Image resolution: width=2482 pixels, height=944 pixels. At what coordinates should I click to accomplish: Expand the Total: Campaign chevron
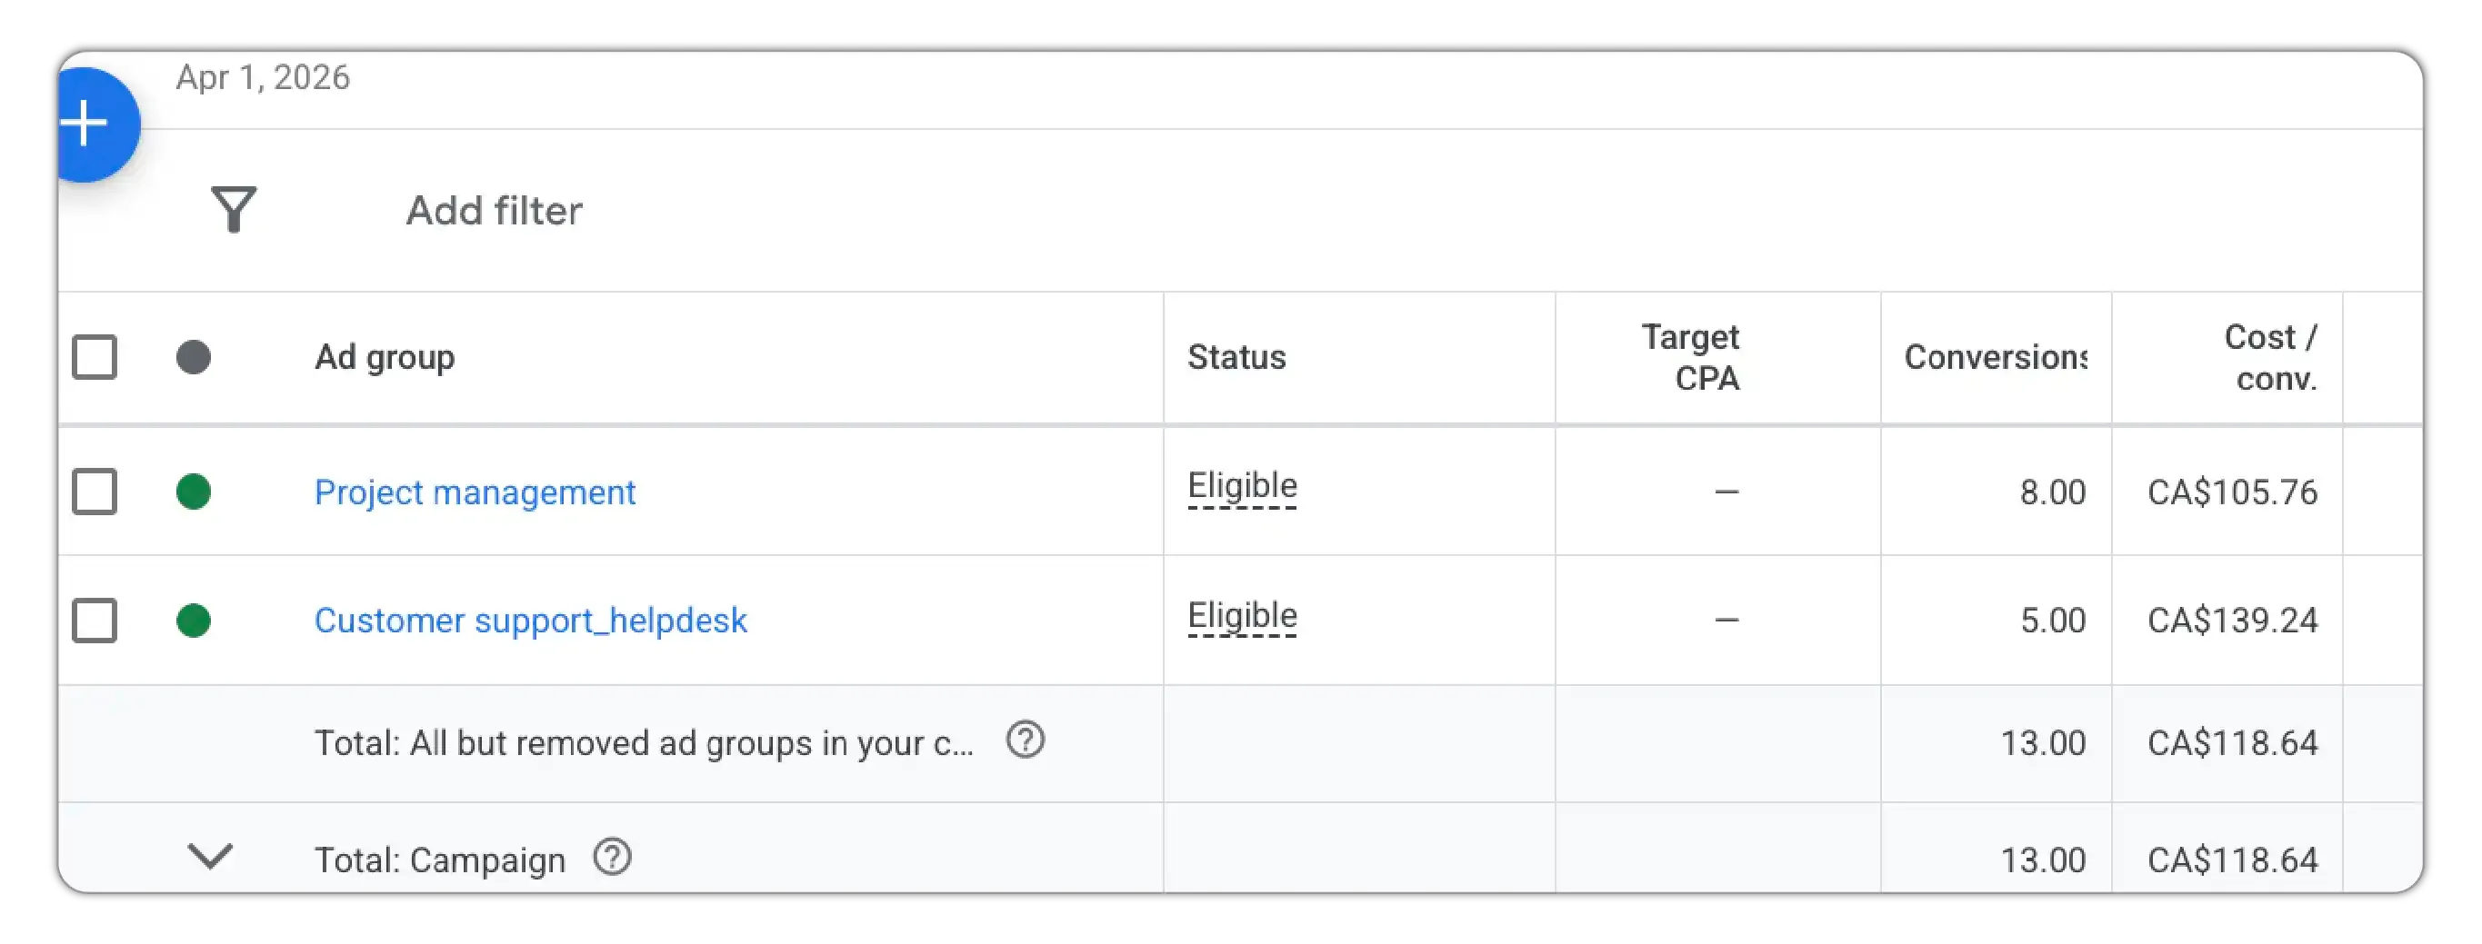pyautogui.click(x=210, y=855)
